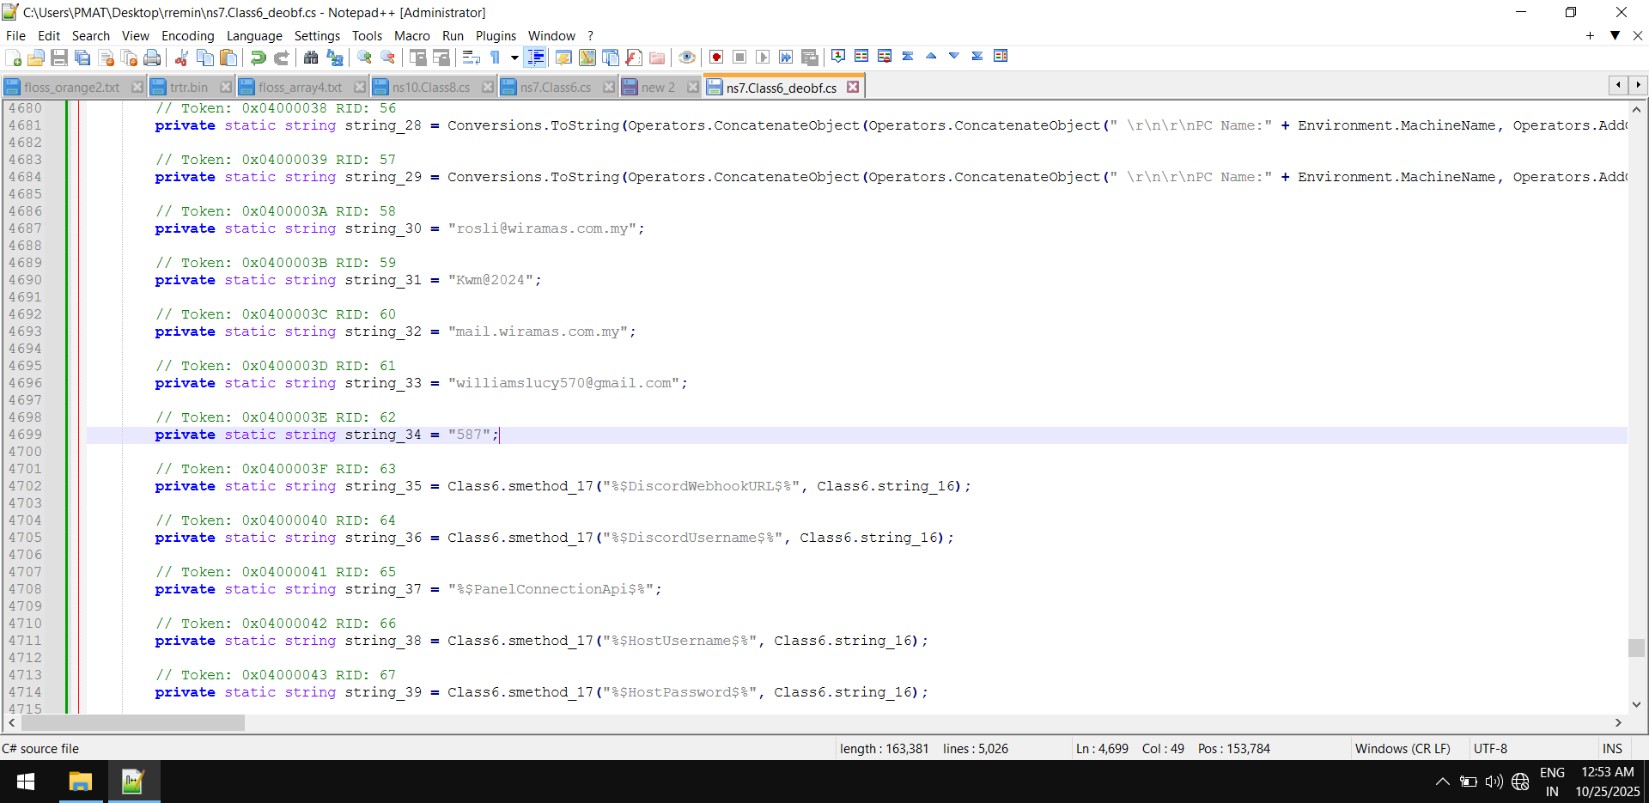The height and width of the screenshot is (803, 1649).
Task: Click the UTF-8 encoding status field
Action: pyautogui.click(x=1490, y=748)
